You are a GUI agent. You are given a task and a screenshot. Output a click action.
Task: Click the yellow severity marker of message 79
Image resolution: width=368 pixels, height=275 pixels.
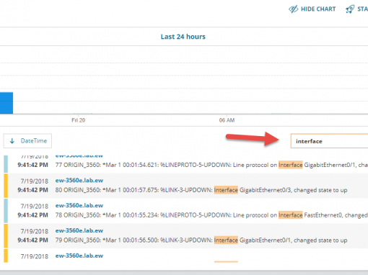6,235
